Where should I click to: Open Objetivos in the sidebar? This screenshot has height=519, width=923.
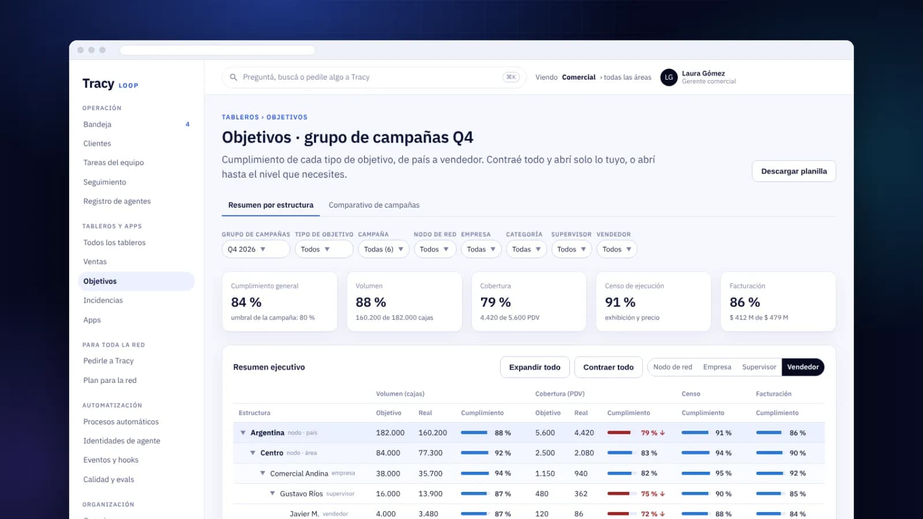136,281
